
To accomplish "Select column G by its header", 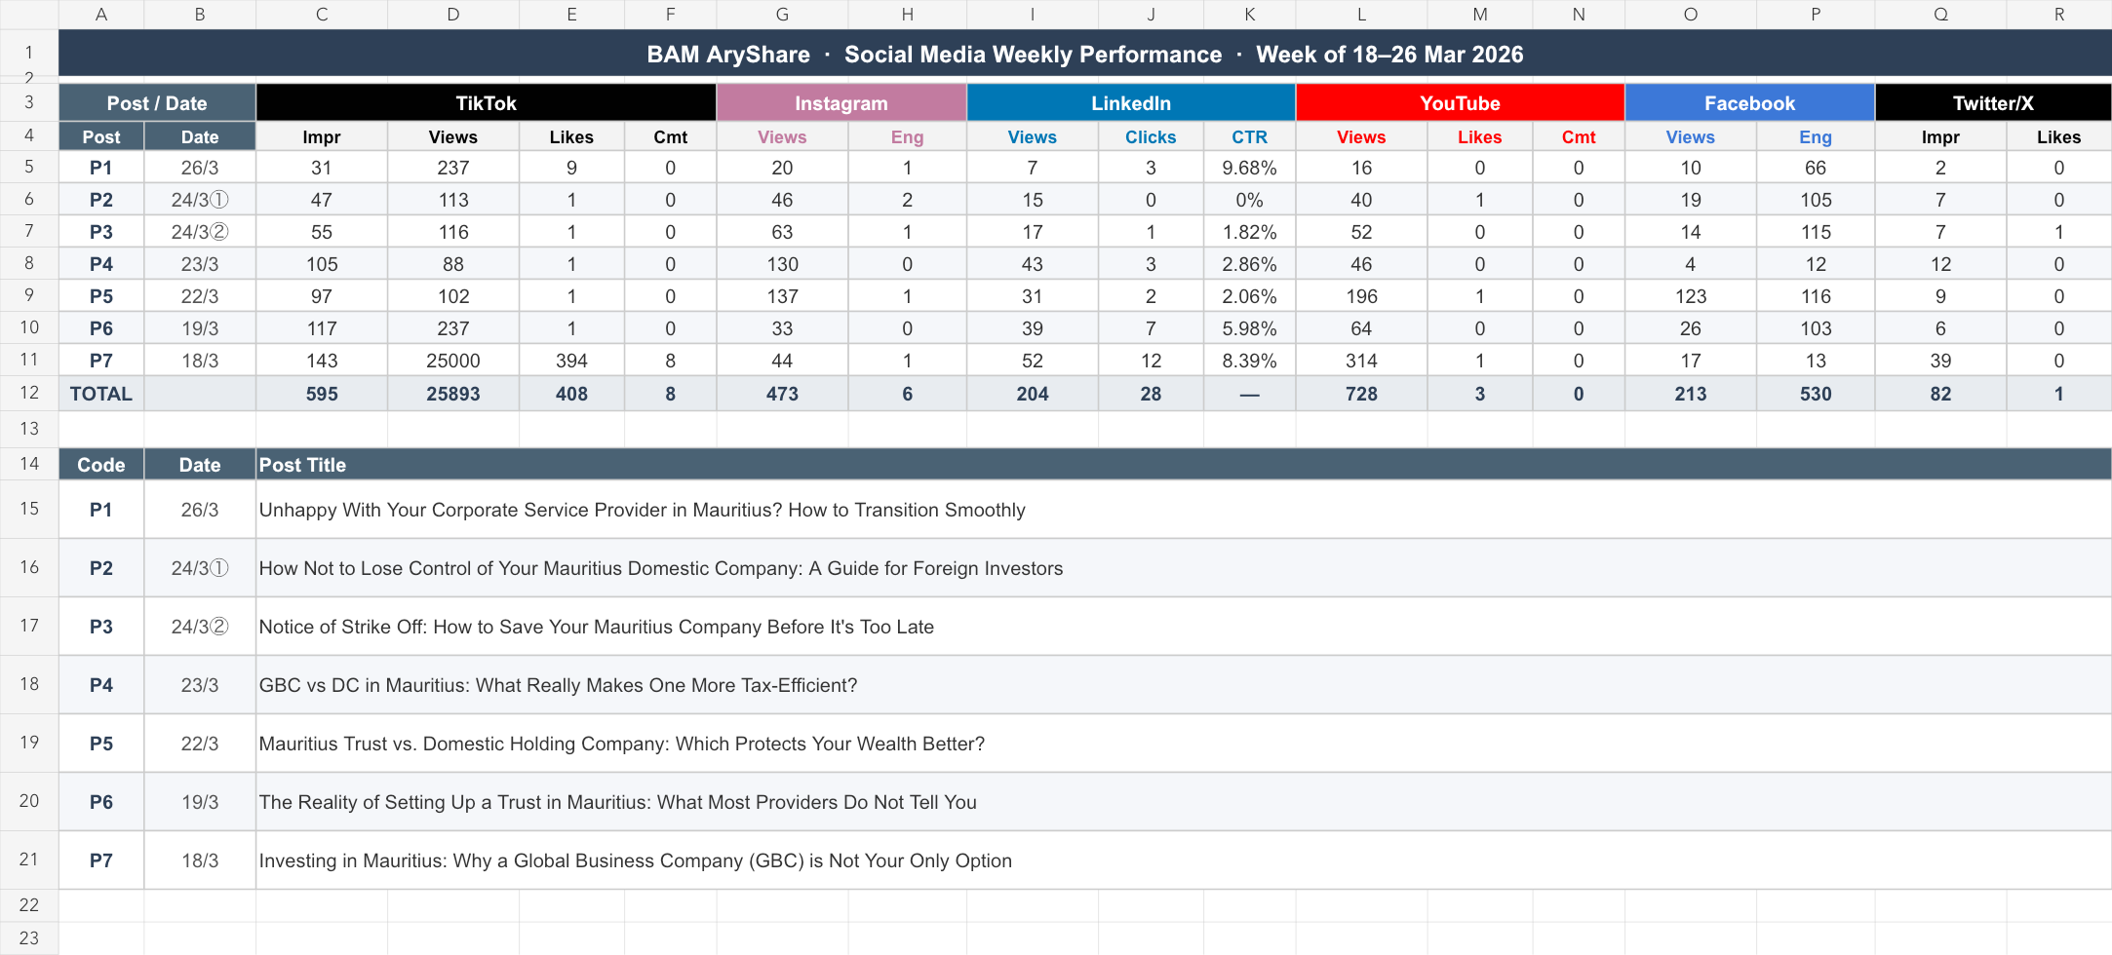I will [x=782, y=15].
